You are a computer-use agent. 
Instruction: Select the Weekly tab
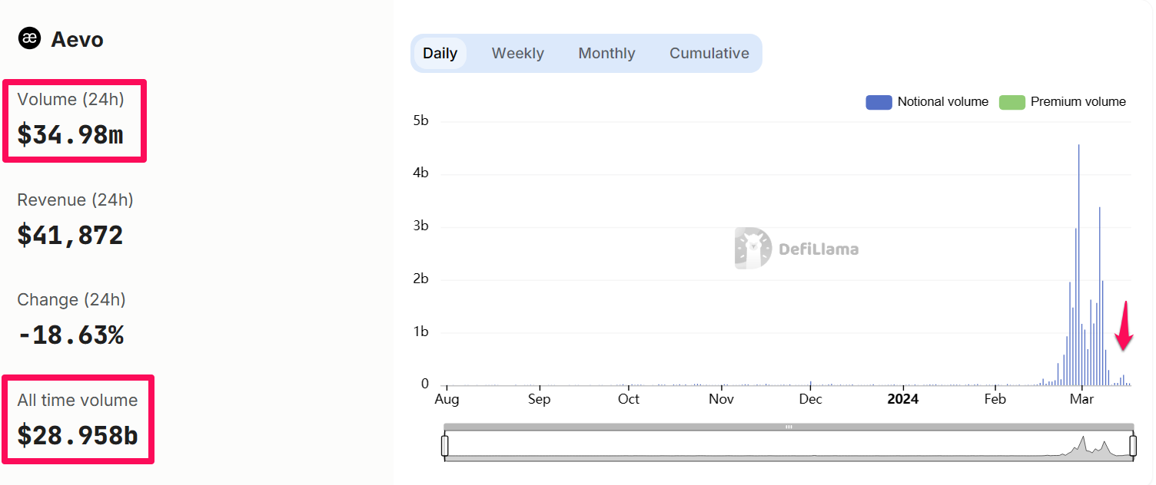[x=517, y=54]
